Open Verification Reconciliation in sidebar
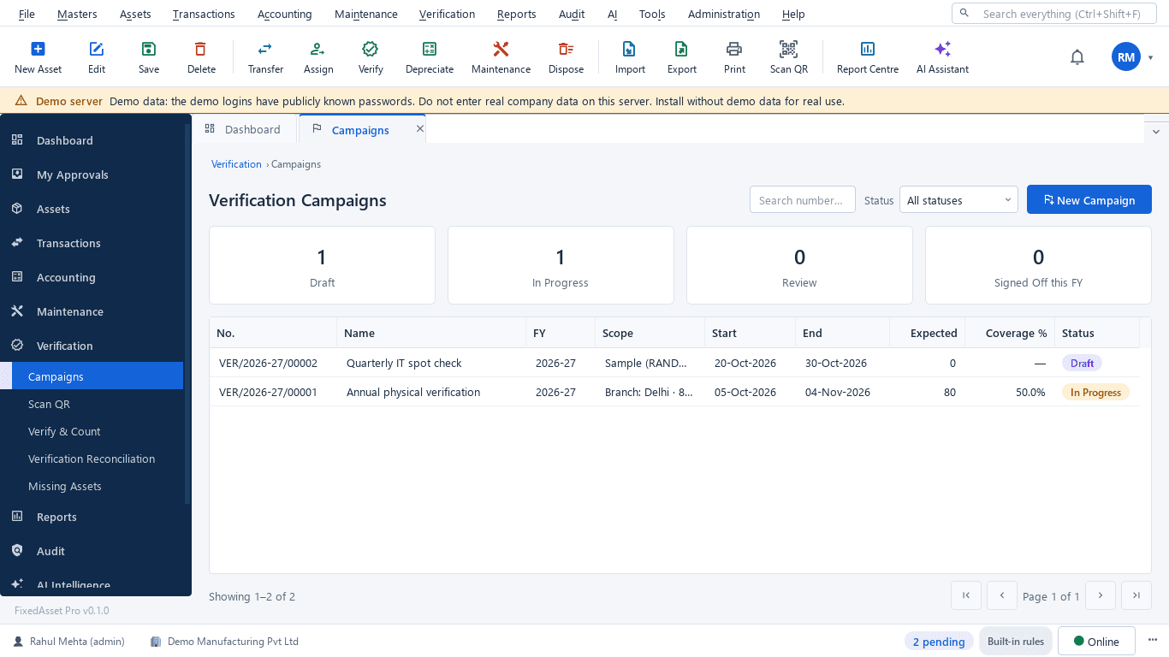This screenshot has width=1169, height=657. click(92, 459)
